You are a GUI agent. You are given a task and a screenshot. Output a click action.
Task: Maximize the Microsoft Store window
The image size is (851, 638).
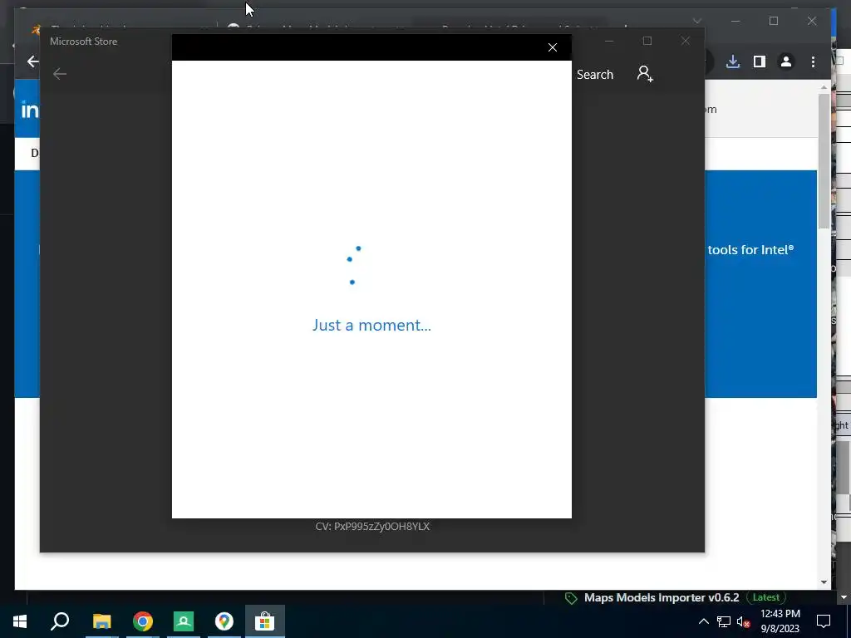pyautogui.click(x=647, y=42)
